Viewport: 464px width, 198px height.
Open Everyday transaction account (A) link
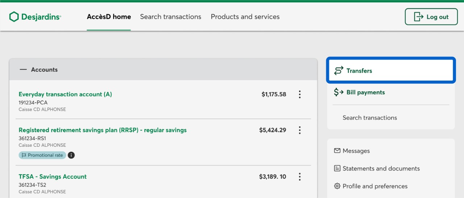click(65, 94)
